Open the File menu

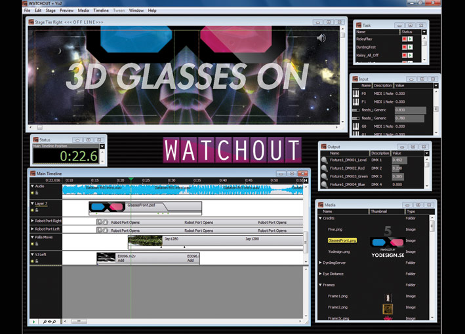27,10
